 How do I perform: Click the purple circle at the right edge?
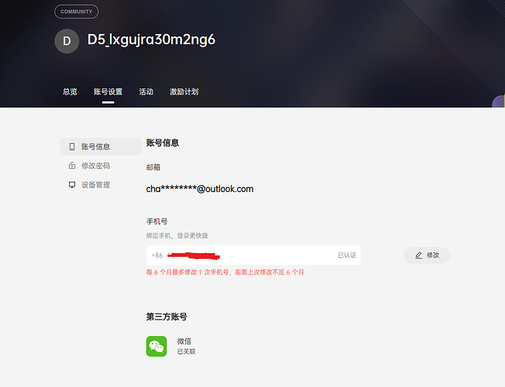pyautogui.click(x=500, y=103)
